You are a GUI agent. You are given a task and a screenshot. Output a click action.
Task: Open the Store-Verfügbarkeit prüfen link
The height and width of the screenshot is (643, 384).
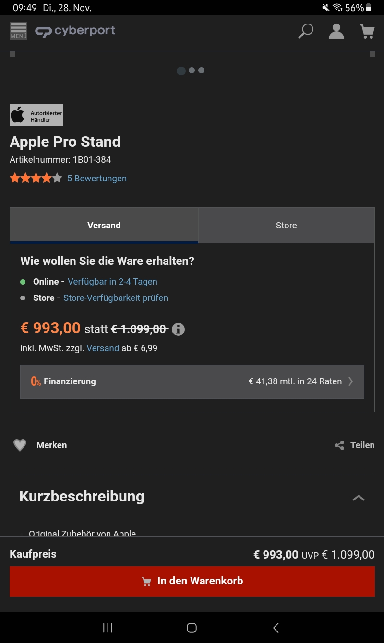[116, 298]
